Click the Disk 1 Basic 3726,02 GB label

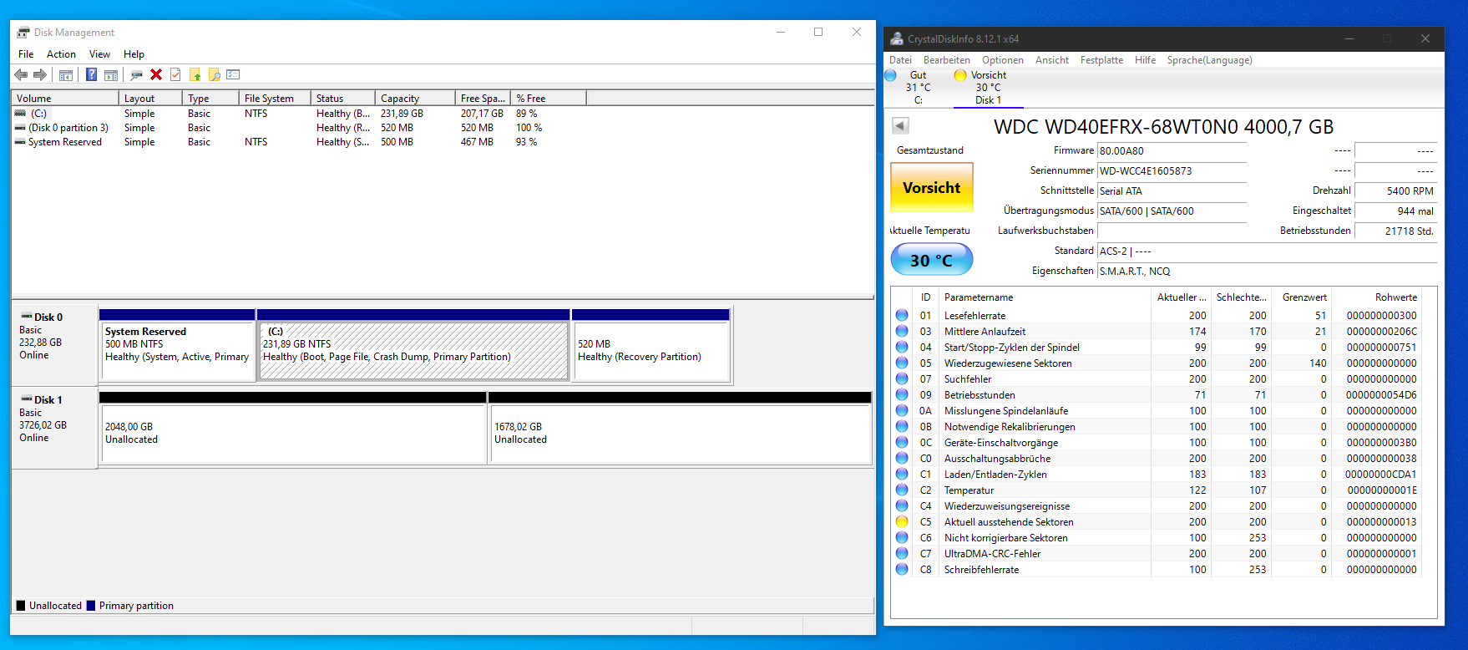(x=54, y=427)
